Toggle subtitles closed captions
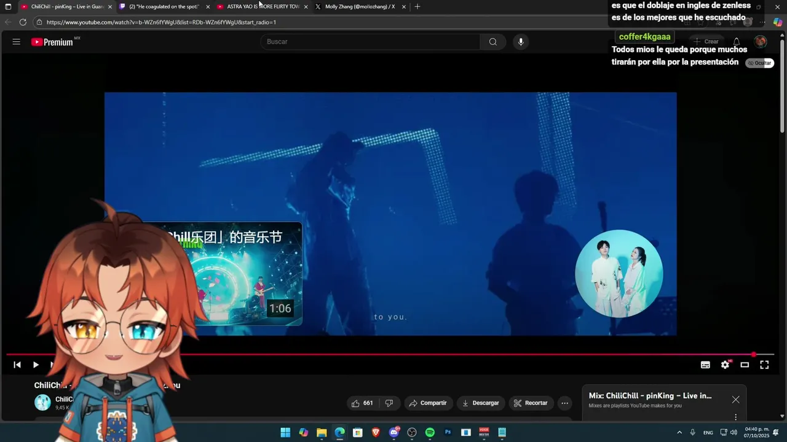 tap(705, 365)
